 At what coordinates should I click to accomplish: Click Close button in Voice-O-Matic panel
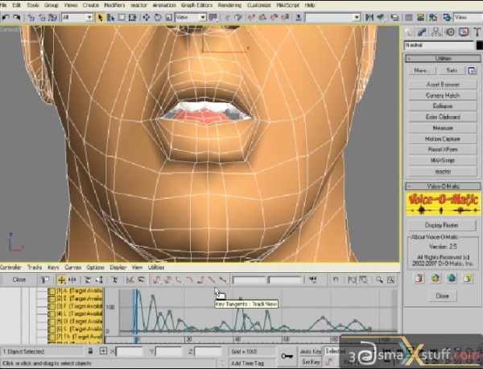[x=442, y=296]
